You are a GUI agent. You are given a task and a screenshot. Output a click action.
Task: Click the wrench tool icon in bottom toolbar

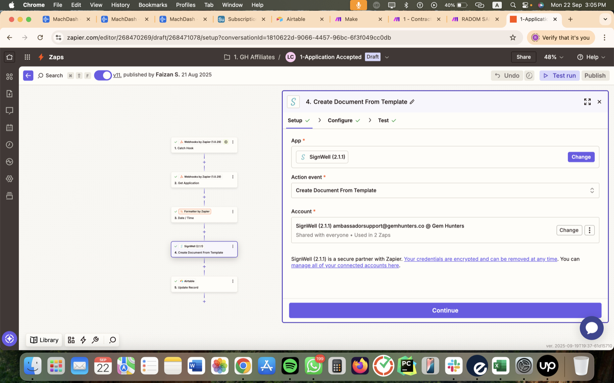pyautogui.click(x=95, y=340)
